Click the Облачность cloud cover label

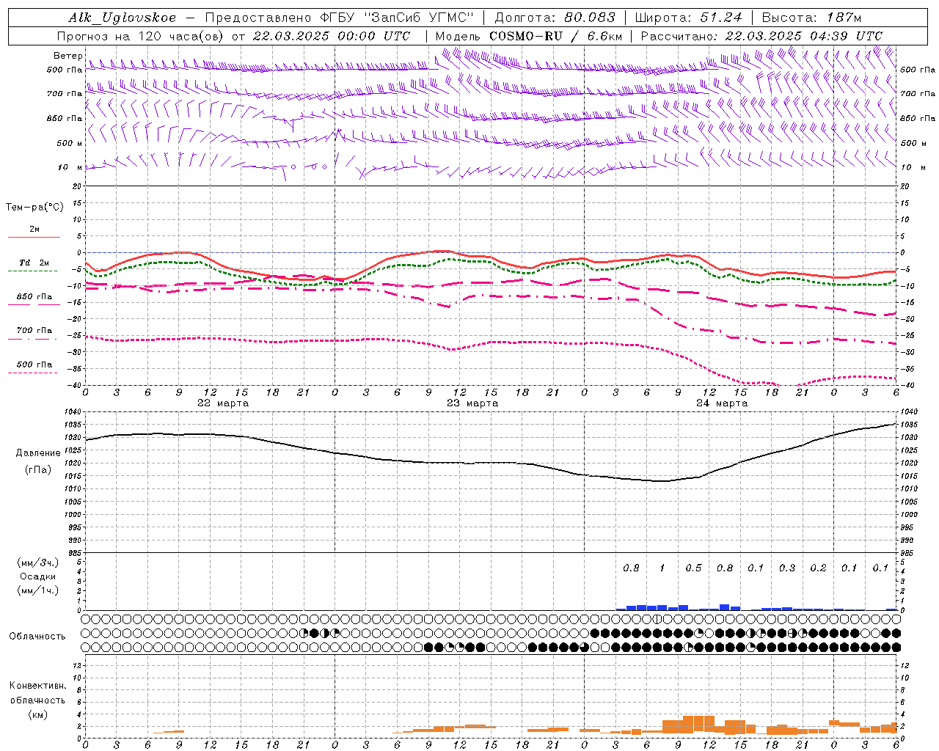tap(37, 636)
